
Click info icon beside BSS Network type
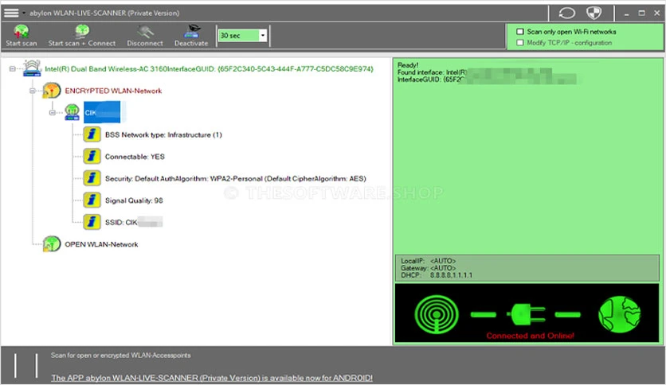(x=92, y=134)
